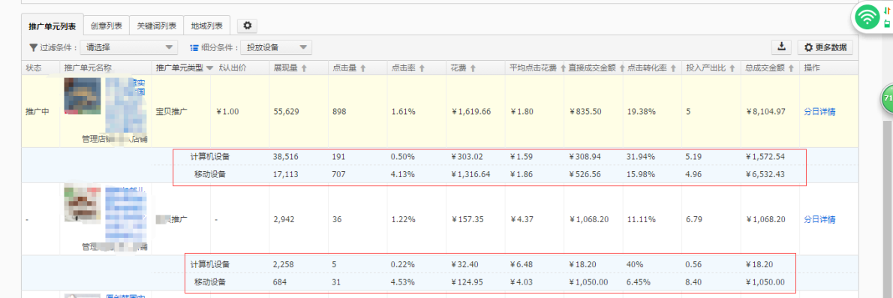Open 分日详情 link in first row
The width and height of the screenshot is (893, 298).
819,111
